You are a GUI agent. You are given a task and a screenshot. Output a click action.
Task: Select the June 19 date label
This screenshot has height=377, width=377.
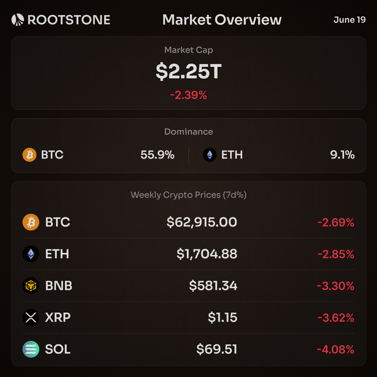[350, 20]
